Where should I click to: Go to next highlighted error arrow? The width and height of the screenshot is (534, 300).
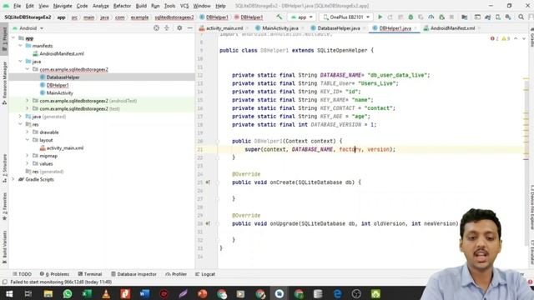[x=524, y=39]
